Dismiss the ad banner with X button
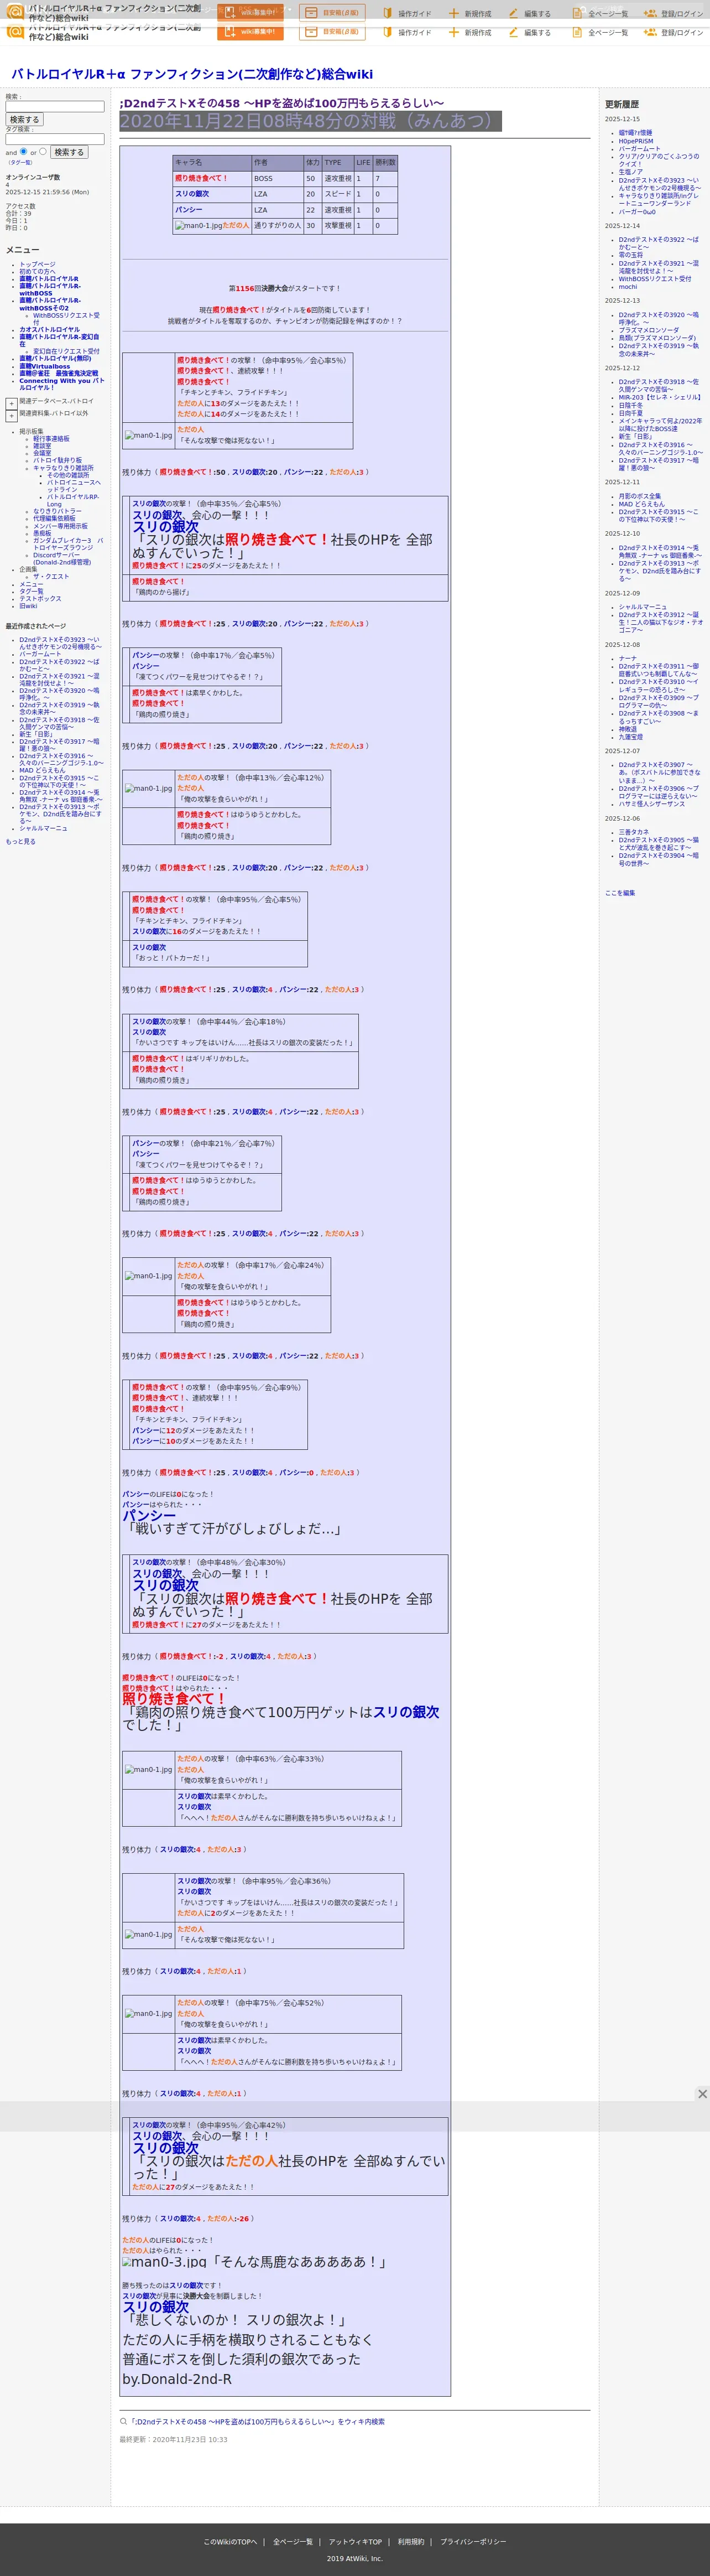Screen dimensions: 710x2576 702,2093
